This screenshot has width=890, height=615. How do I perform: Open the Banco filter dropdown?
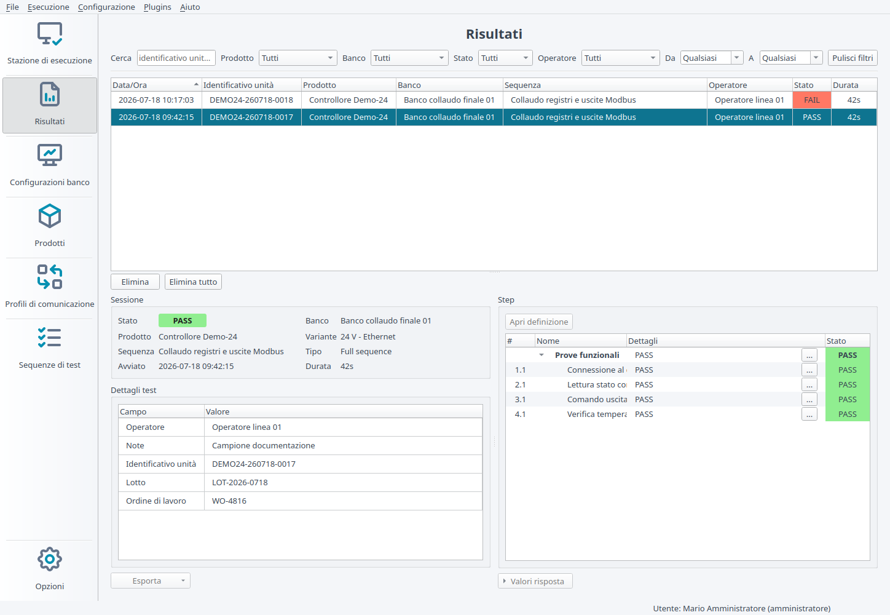coord(409,58)
